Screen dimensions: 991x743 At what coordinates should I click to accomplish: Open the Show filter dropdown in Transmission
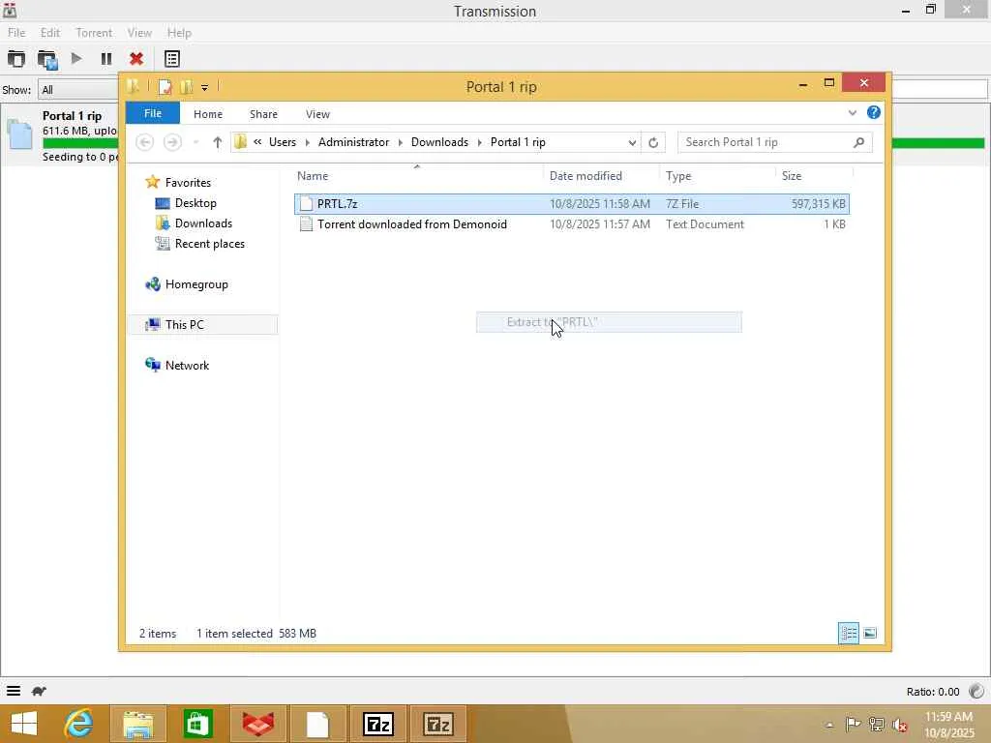(x=78, y=90)
